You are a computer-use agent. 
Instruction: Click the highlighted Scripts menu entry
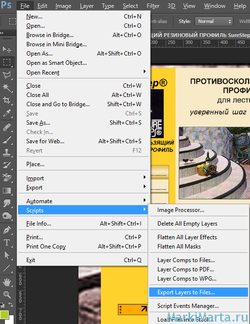tap(83, 210)
